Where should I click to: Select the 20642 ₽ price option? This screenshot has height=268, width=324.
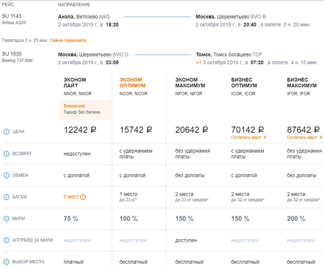[x=192, y=130]
